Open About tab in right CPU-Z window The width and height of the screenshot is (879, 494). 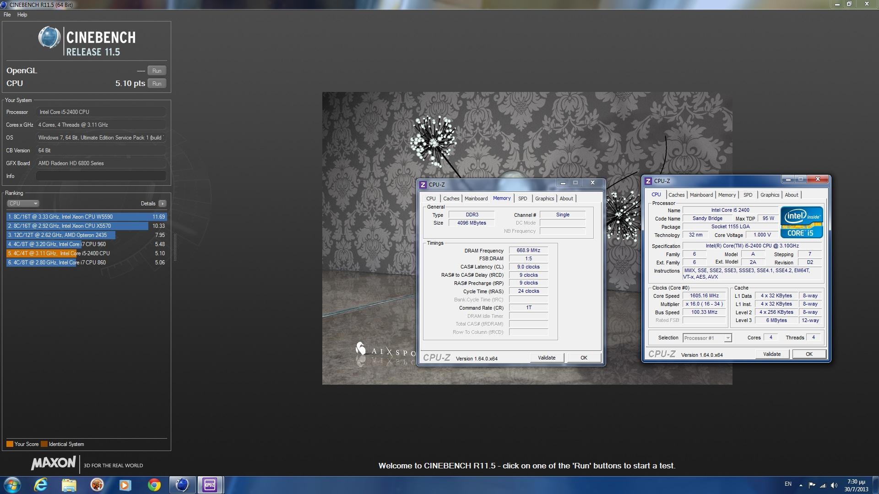click(792, 195)
